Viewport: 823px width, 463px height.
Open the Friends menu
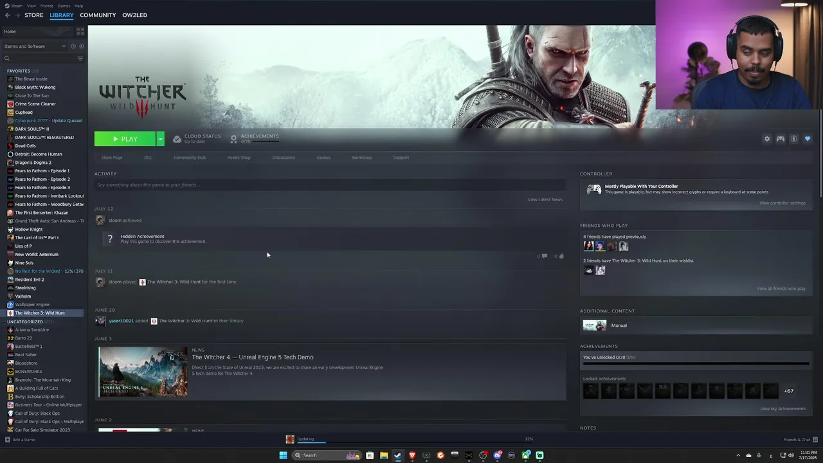pyautogui.click(x=47, y=6)
